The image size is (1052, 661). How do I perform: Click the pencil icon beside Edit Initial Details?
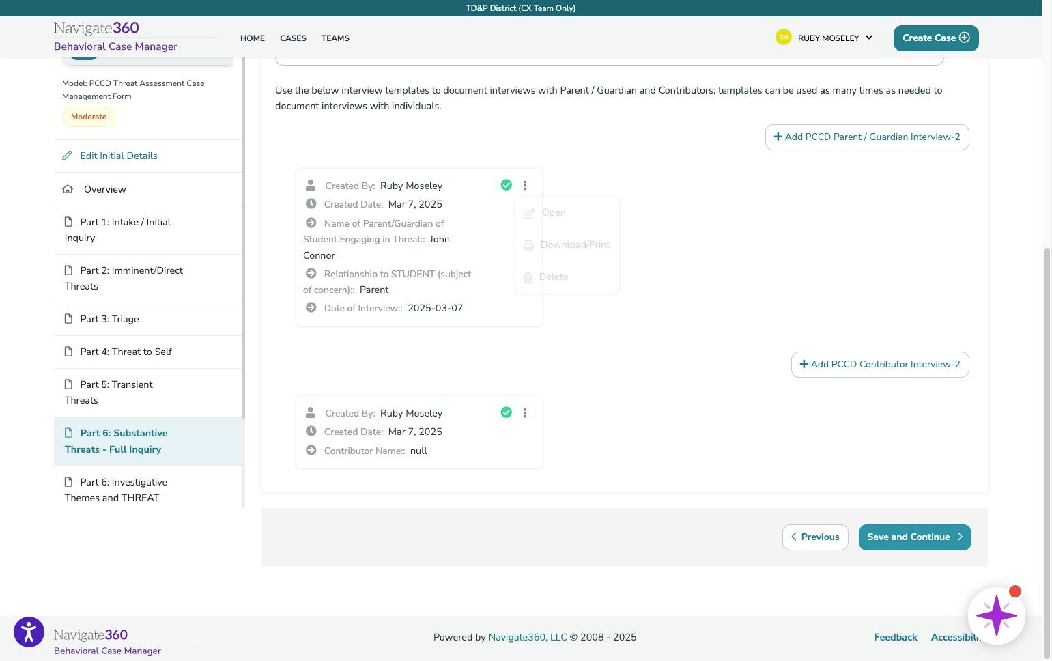(67, 156)
